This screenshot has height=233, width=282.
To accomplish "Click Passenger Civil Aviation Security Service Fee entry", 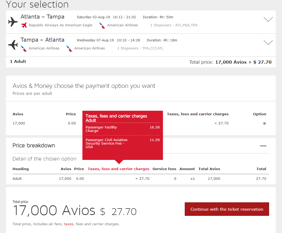I will tap(106, 143).
